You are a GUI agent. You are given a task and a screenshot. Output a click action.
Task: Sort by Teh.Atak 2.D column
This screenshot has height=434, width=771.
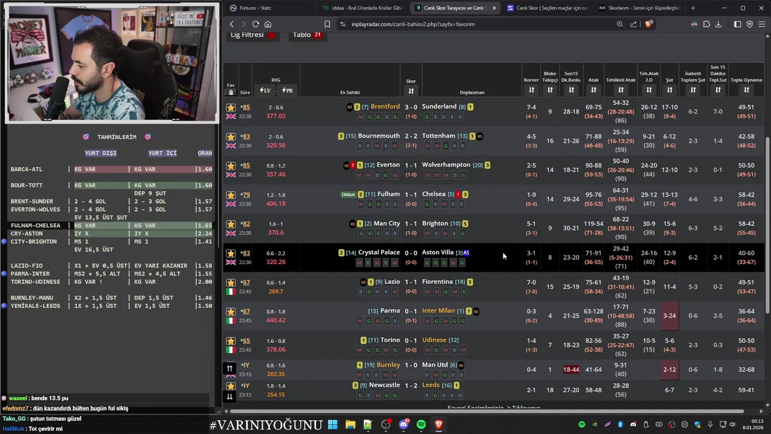[649, 90]
